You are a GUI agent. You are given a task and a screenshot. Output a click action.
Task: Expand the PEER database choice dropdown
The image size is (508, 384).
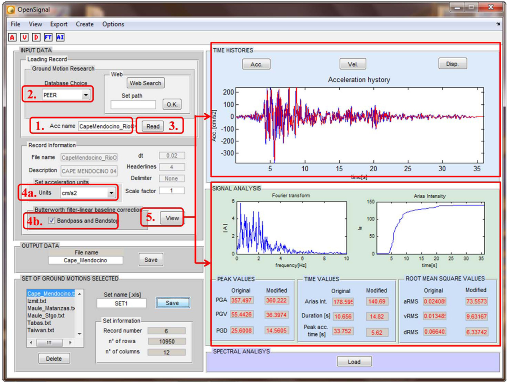click(x=86, y=95)
